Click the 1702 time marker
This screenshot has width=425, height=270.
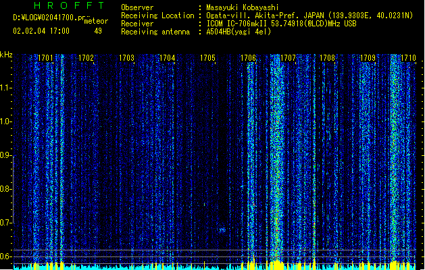pyautogui.click(x=86, y=57)
